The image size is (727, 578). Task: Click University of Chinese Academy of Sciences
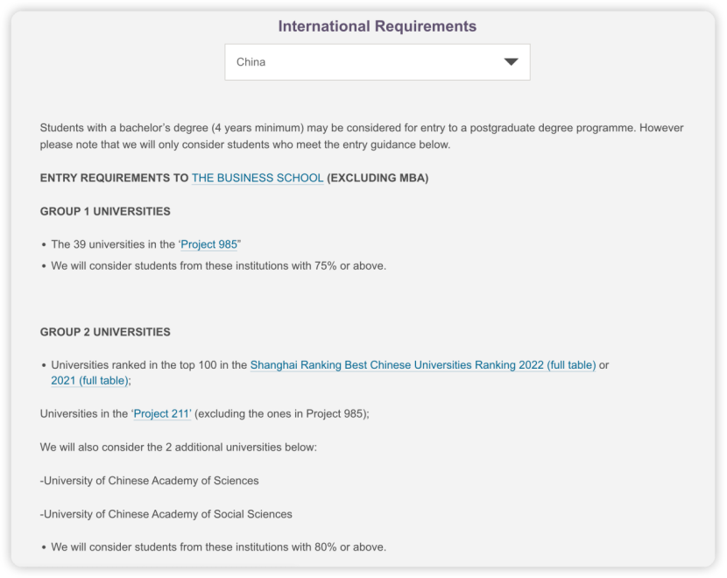(x=149, y=481)
